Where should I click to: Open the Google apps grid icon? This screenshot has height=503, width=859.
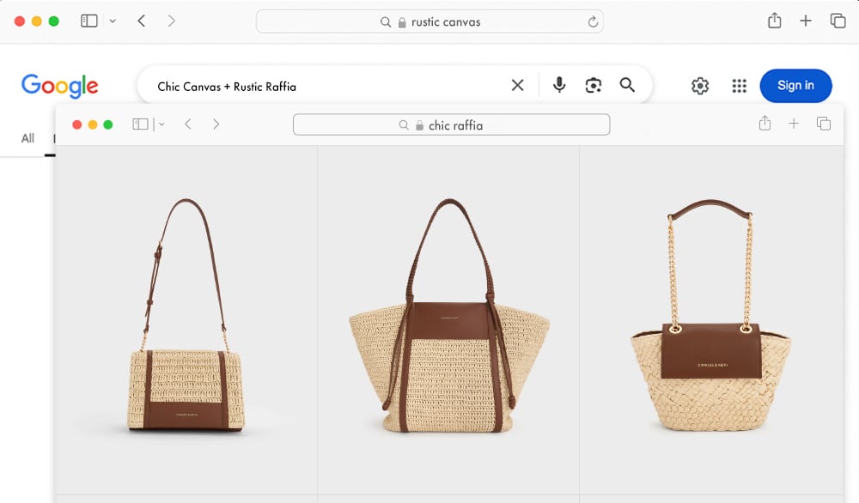(x=739, y=85)
